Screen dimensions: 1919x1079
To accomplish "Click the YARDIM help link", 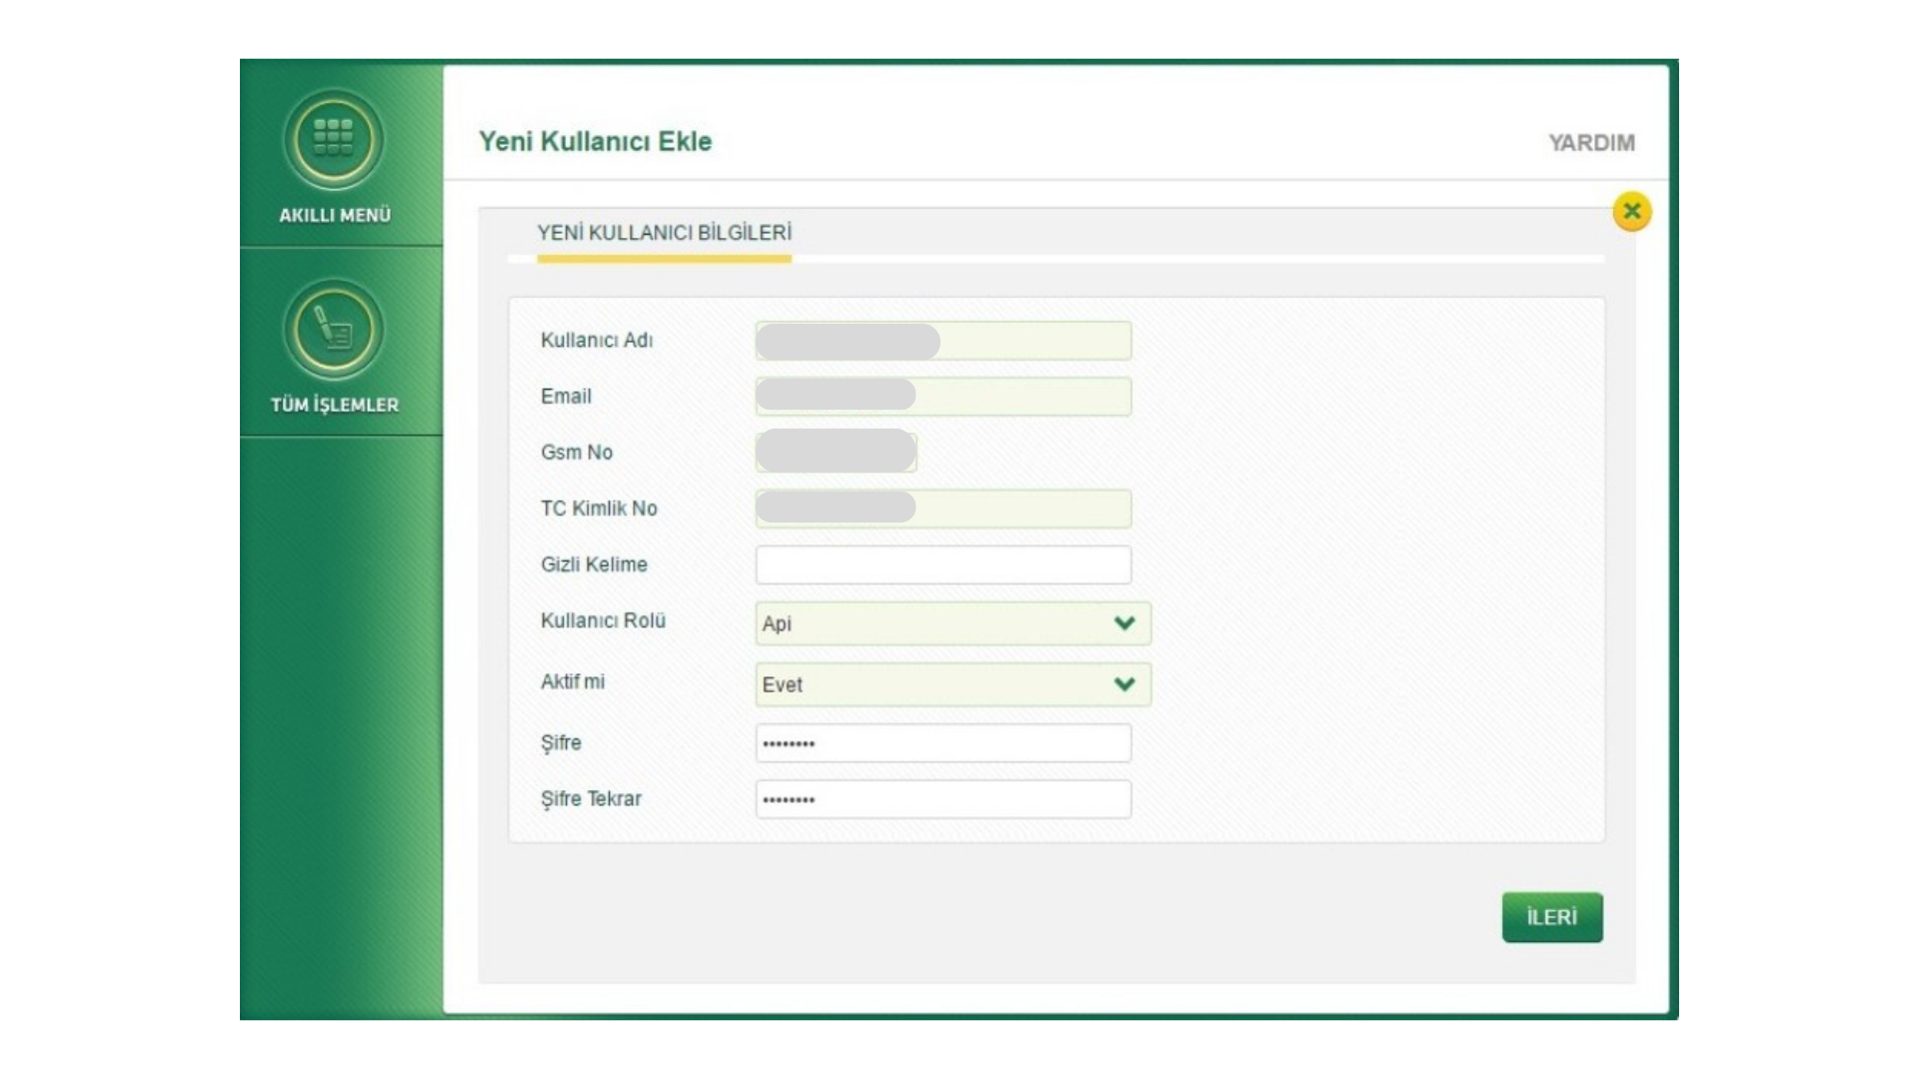I will (x=1591, y=143).
